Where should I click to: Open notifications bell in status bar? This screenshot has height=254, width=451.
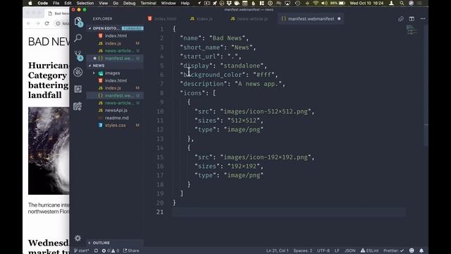[x=421, y=250]
